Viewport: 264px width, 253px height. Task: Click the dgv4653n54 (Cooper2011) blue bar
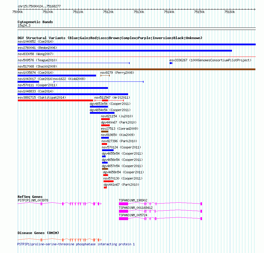pyautogui.click(x=99, y=107)
